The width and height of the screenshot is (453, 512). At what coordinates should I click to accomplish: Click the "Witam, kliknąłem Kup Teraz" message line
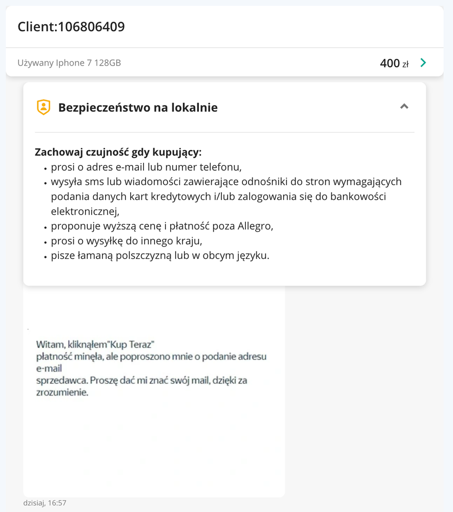point(95,345)
